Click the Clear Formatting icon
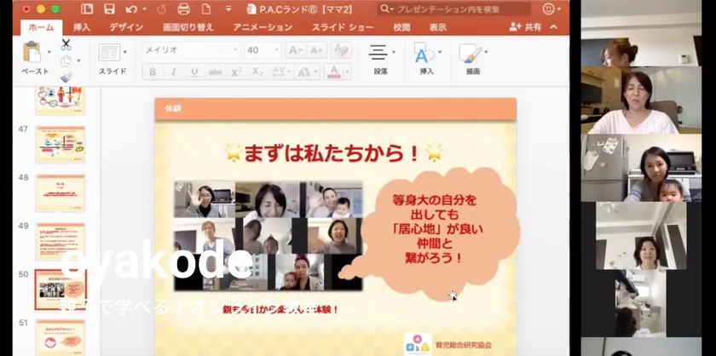This screenshot has height=356, width=716. tap(341, 50)
